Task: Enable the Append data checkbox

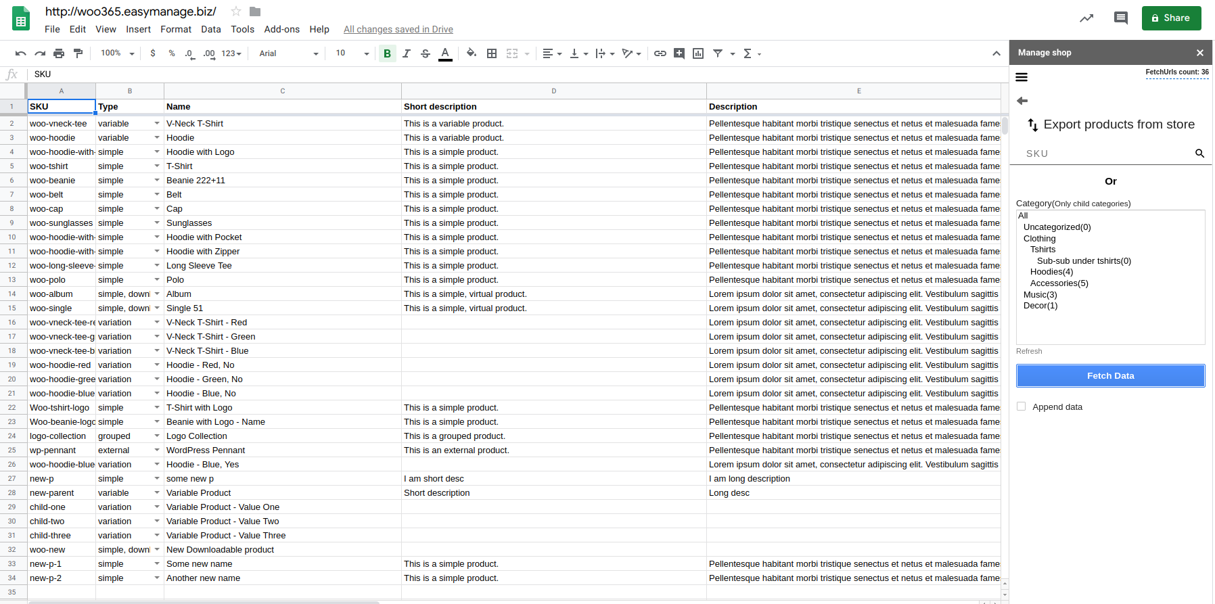Action: 1021,406
